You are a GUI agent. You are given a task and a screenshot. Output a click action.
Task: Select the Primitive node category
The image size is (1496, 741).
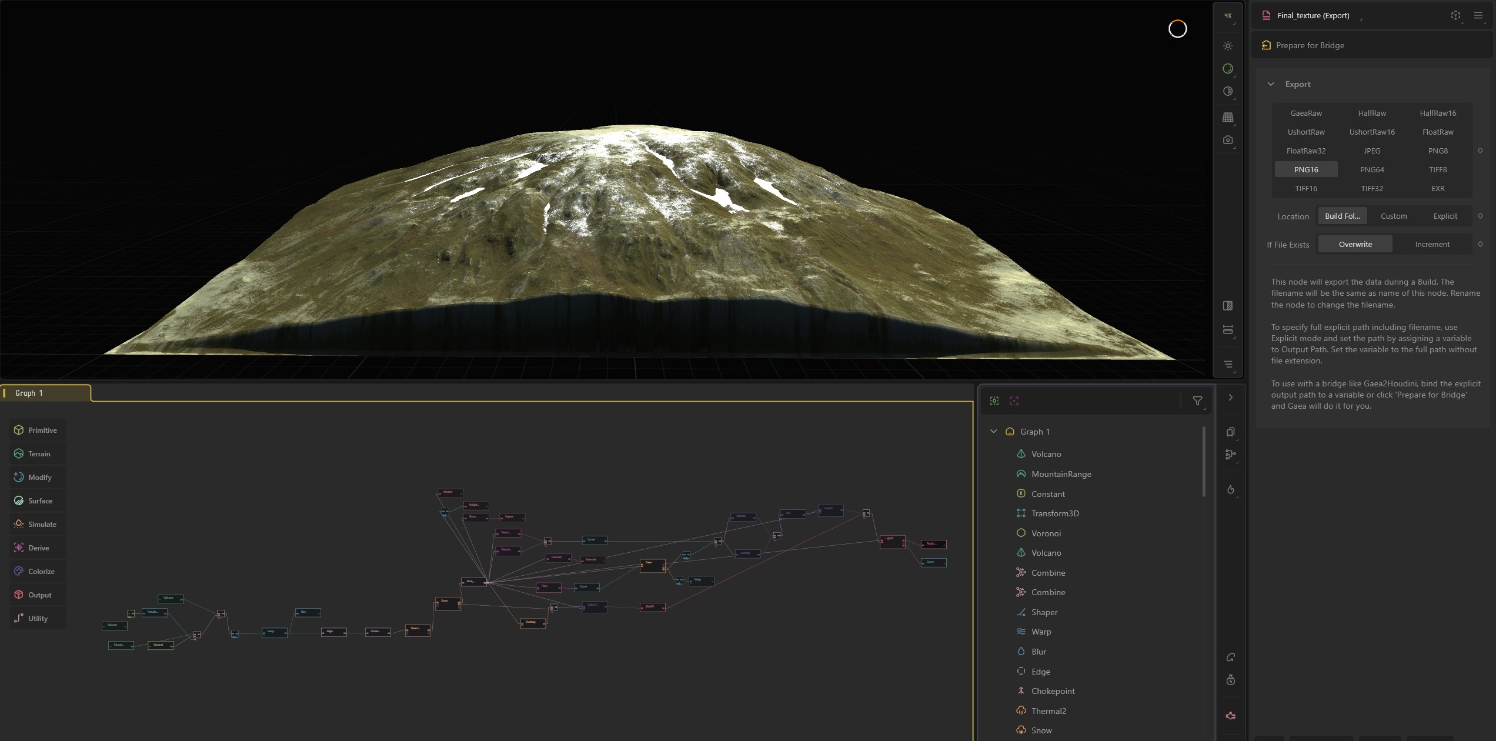[x=38, y=430]
